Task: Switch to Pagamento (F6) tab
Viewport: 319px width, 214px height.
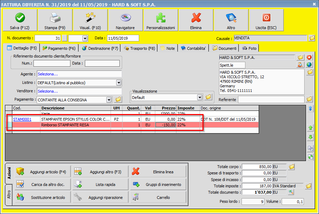Action: [x=59, y=48]
